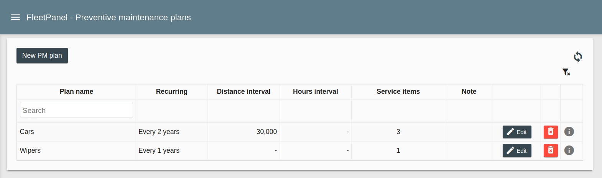602x178 pixels.
Task: Delete the Wipers maintenance plan
Action: pyautogui.click(x=551, y=150)
